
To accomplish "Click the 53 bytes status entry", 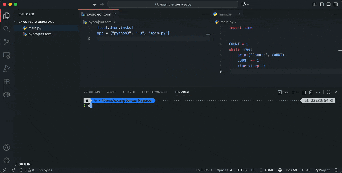I will pyautogui.click(x=45, y=170).
